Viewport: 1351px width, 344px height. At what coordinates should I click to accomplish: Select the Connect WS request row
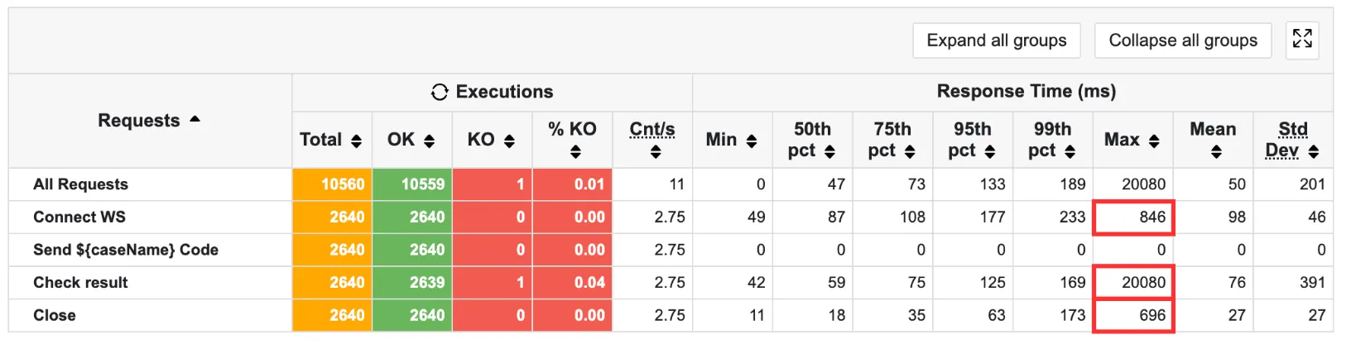coord(79,217)
